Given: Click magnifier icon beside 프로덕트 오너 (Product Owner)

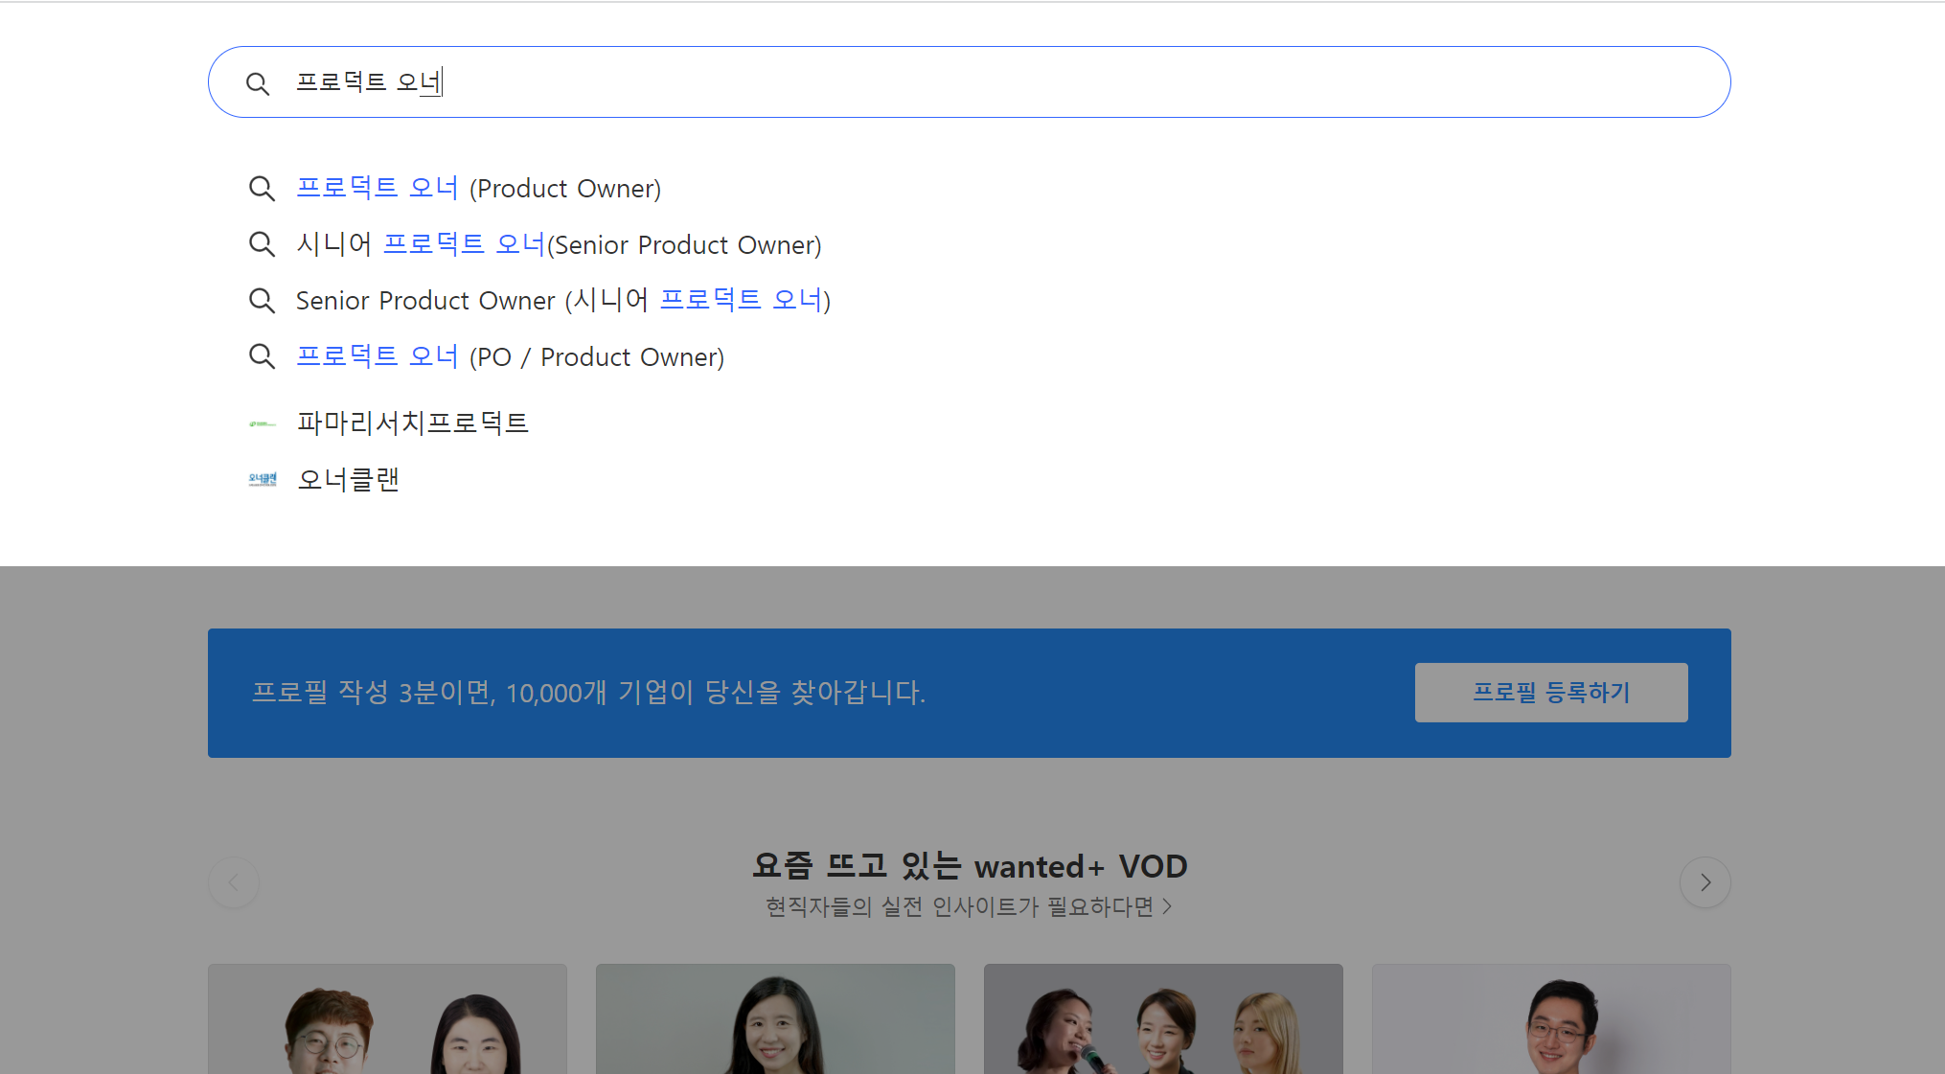Looking at the screenshot, I should [262, 188].
